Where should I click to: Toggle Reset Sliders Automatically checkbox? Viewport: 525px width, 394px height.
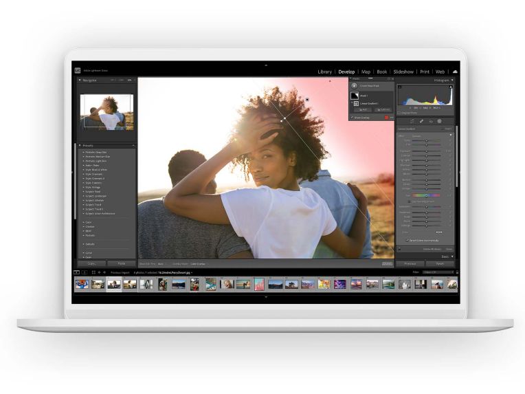click(406, 241)
